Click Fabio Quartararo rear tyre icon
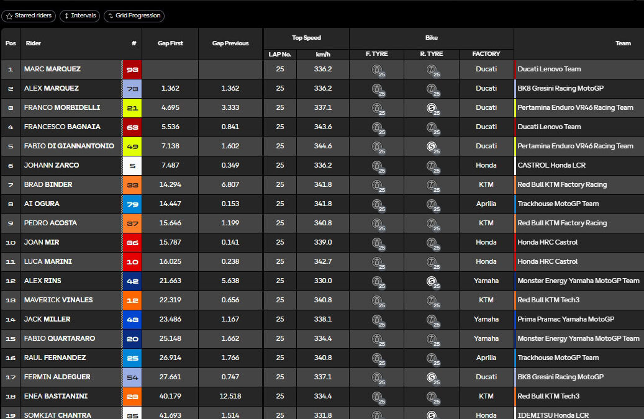 point(432,340)
